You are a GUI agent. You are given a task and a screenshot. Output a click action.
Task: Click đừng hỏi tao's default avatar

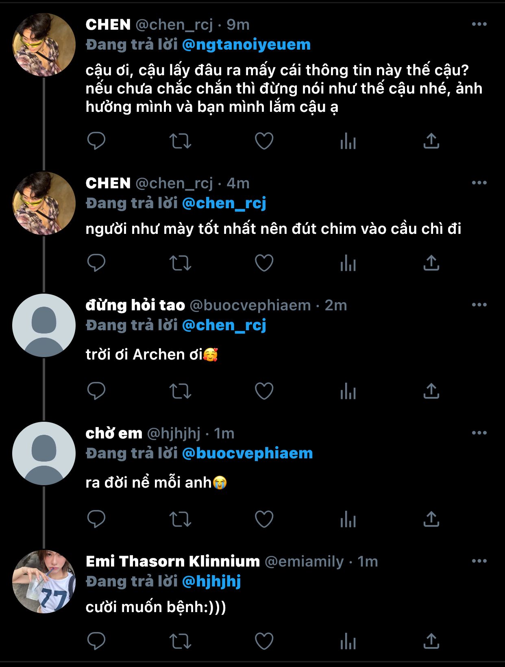[x=44, y=325]
